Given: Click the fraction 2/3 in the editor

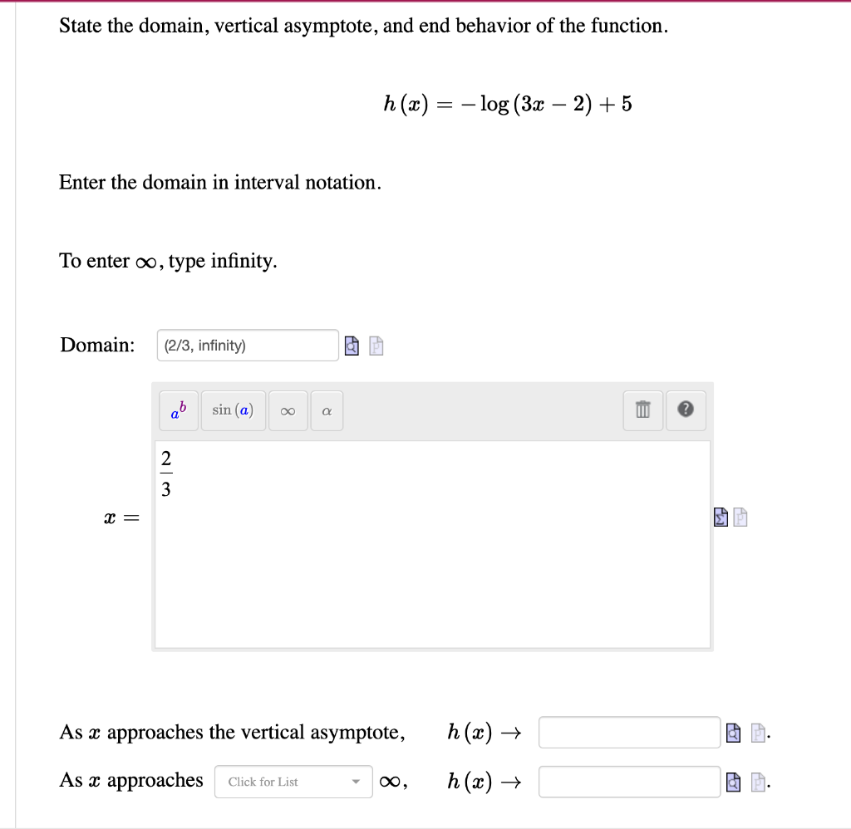Looking at the screenshot, I should [x=167, y=473].
